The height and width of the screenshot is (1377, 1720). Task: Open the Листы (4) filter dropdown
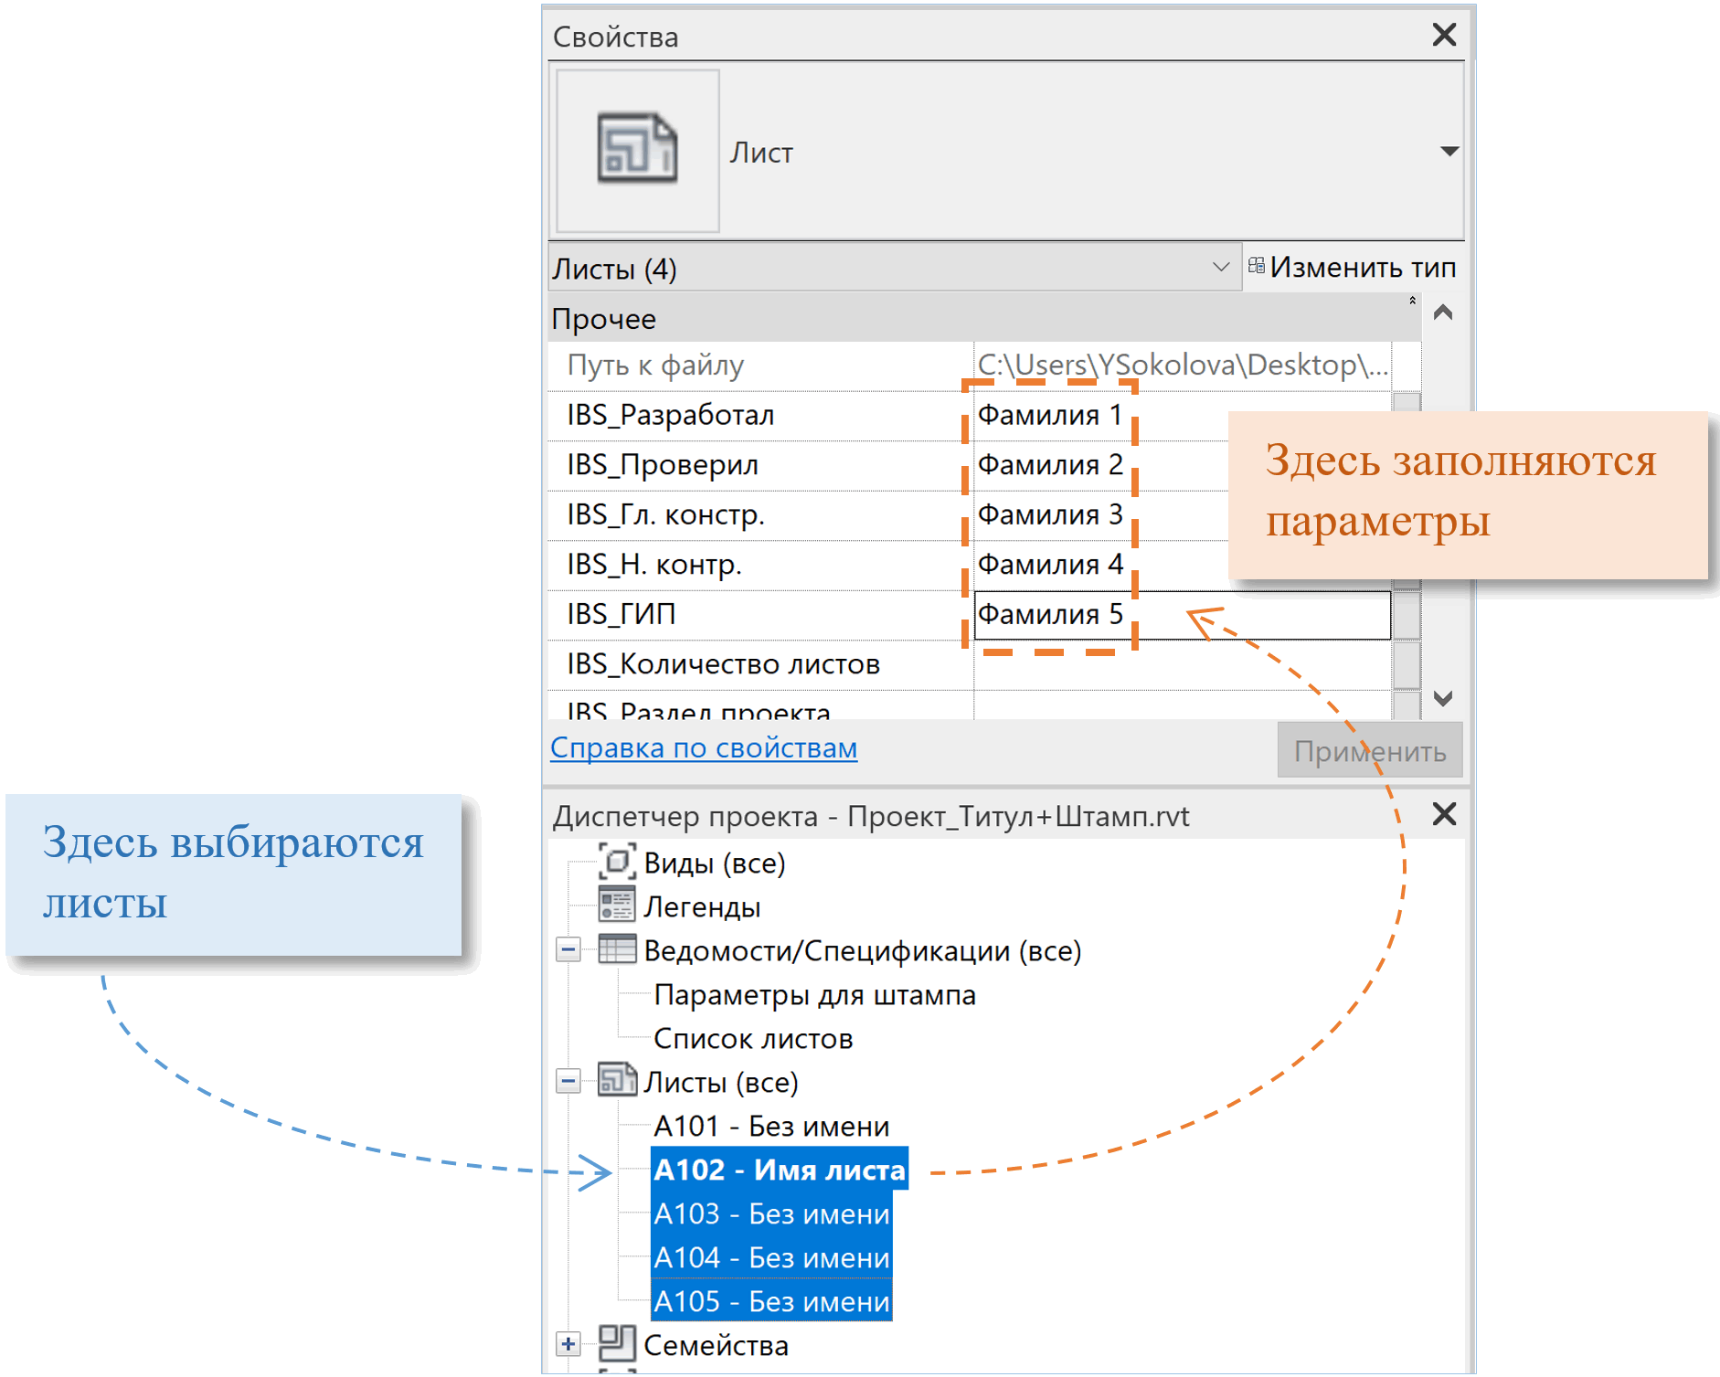894,268
